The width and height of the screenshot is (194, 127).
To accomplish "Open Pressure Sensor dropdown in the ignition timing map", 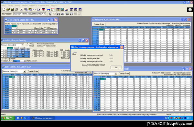I will pyautogui.click(x=116, y=73).
